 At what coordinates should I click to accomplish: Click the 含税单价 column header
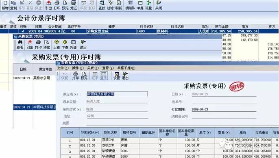coord(262,132)
